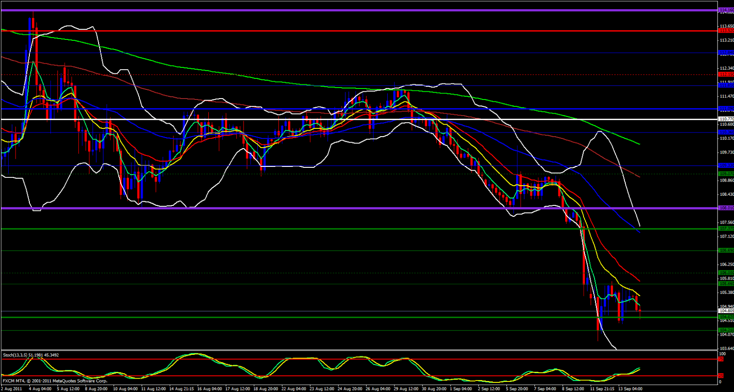The height and width of the screenshot is (392, 734).
Task: Click the 2 Aug 2011 date label
Action: tap(12, 389)
